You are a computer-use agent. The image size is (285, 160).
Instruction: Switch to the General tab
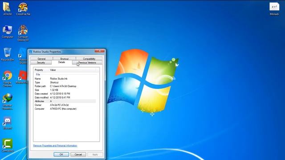coord(41,59)
